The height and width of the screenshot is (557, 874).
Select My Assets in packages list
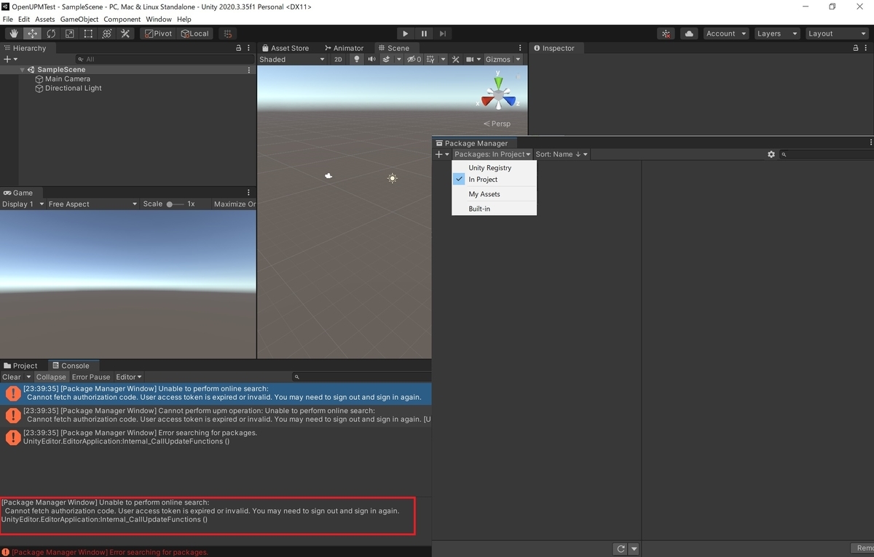point(484,193)
